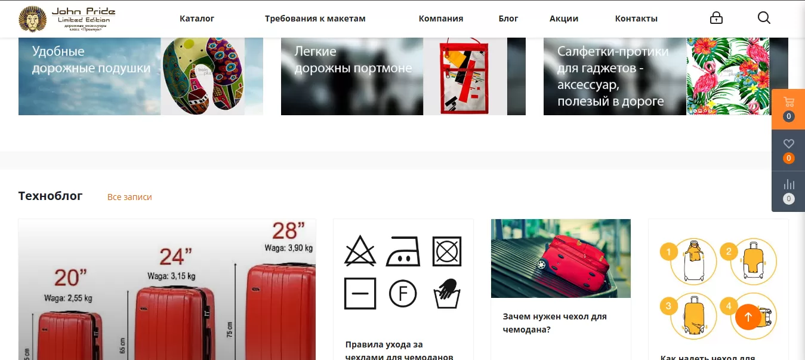Screen dimensions: 805x360
Task: Click the Все записи link
Action: pyautogui.click(x=129, y=197)
